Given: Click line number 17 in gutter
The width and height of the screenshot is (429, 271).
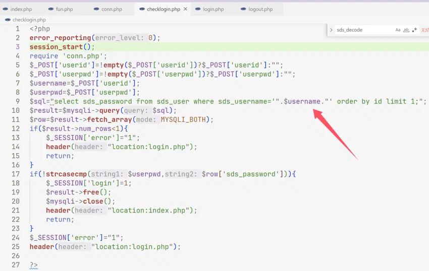Looking at the screenshot, I should 16,174.
